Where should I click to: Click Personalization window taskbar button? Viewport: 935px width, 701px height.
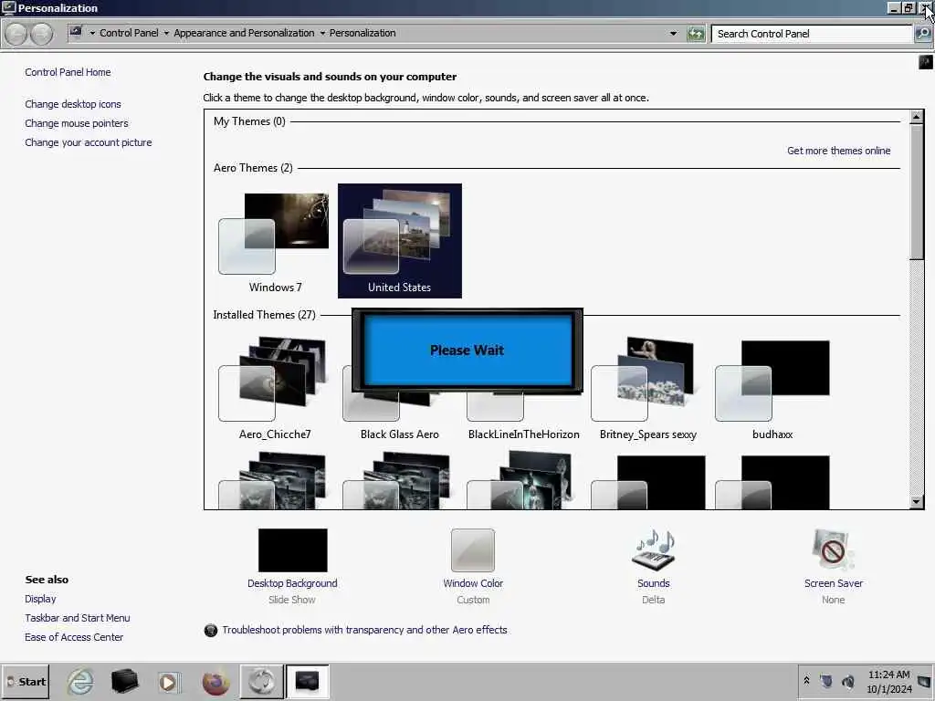[x=307, y=681]
